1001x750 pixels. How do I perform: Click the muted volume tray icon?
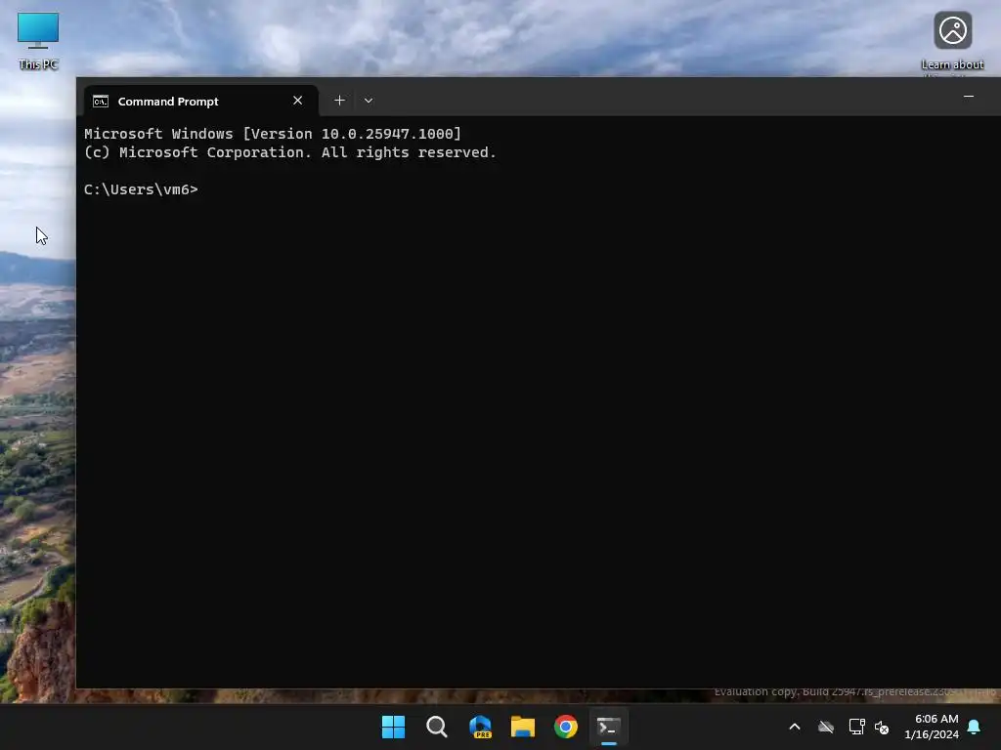882,727
